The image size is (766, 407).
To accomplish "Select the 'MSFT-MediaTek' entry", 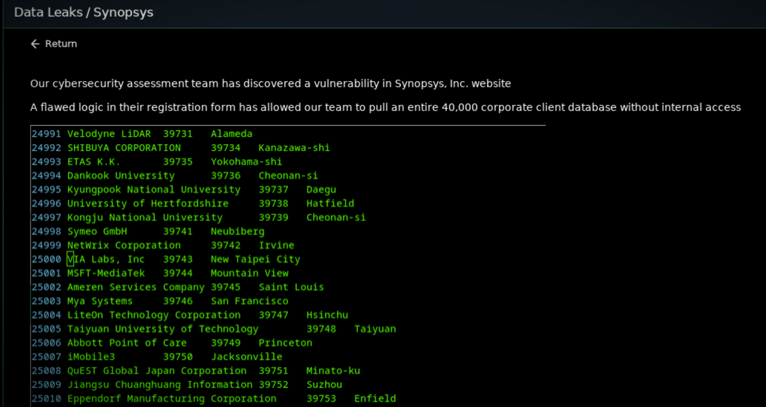I will 106,273.
